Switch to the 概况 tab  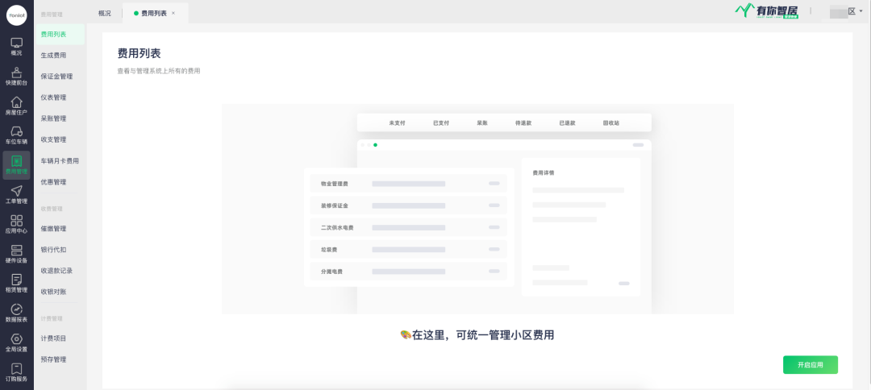105,13
